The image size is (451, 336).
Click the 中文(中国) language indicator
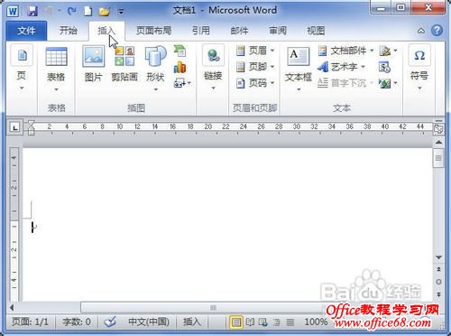149,322
